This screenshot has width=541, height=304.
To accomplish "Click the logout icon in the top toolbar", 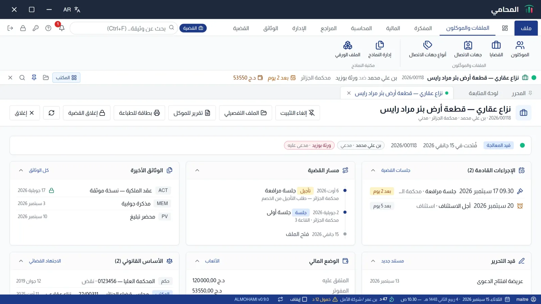I will click(x=10, y=28).
